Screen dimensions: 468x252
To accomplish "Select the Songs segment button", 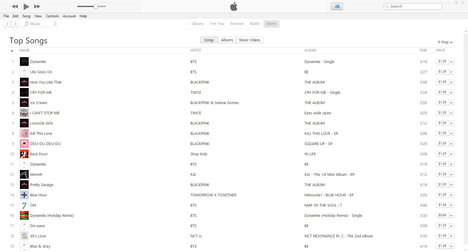I will pos(209,40).
